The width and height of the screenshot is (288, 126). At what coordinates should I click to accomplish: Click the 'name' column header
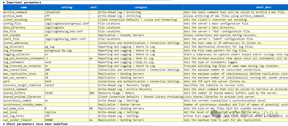pos(24,7)
